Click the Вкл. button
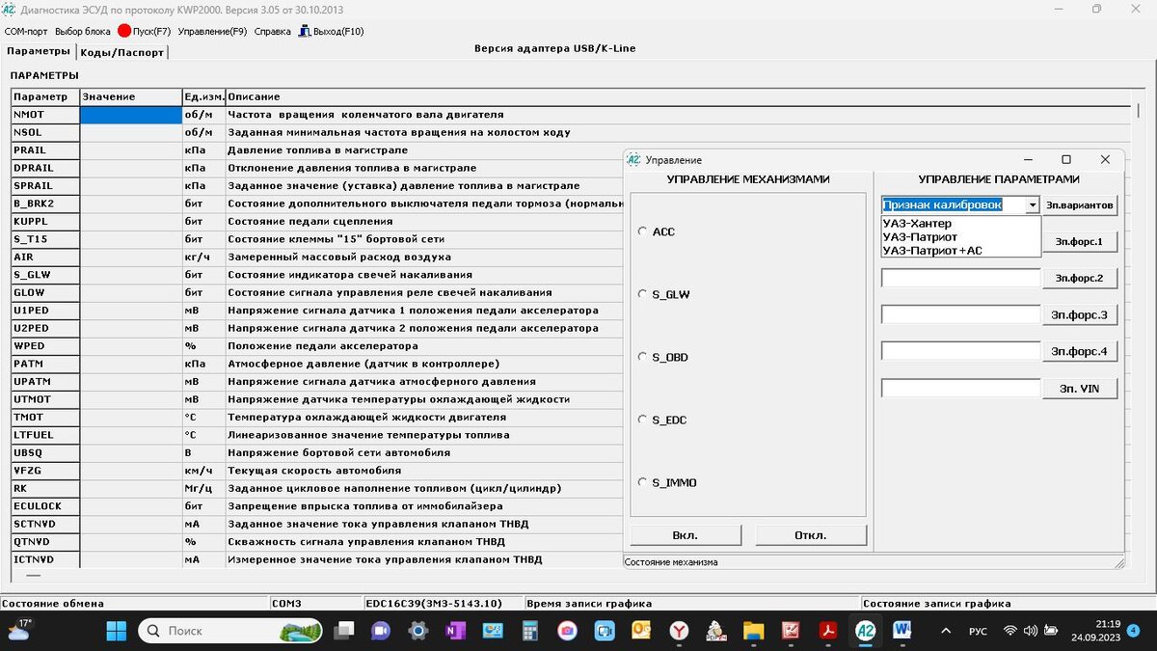This screenshot has height=651, width=1157. [686, 535]
